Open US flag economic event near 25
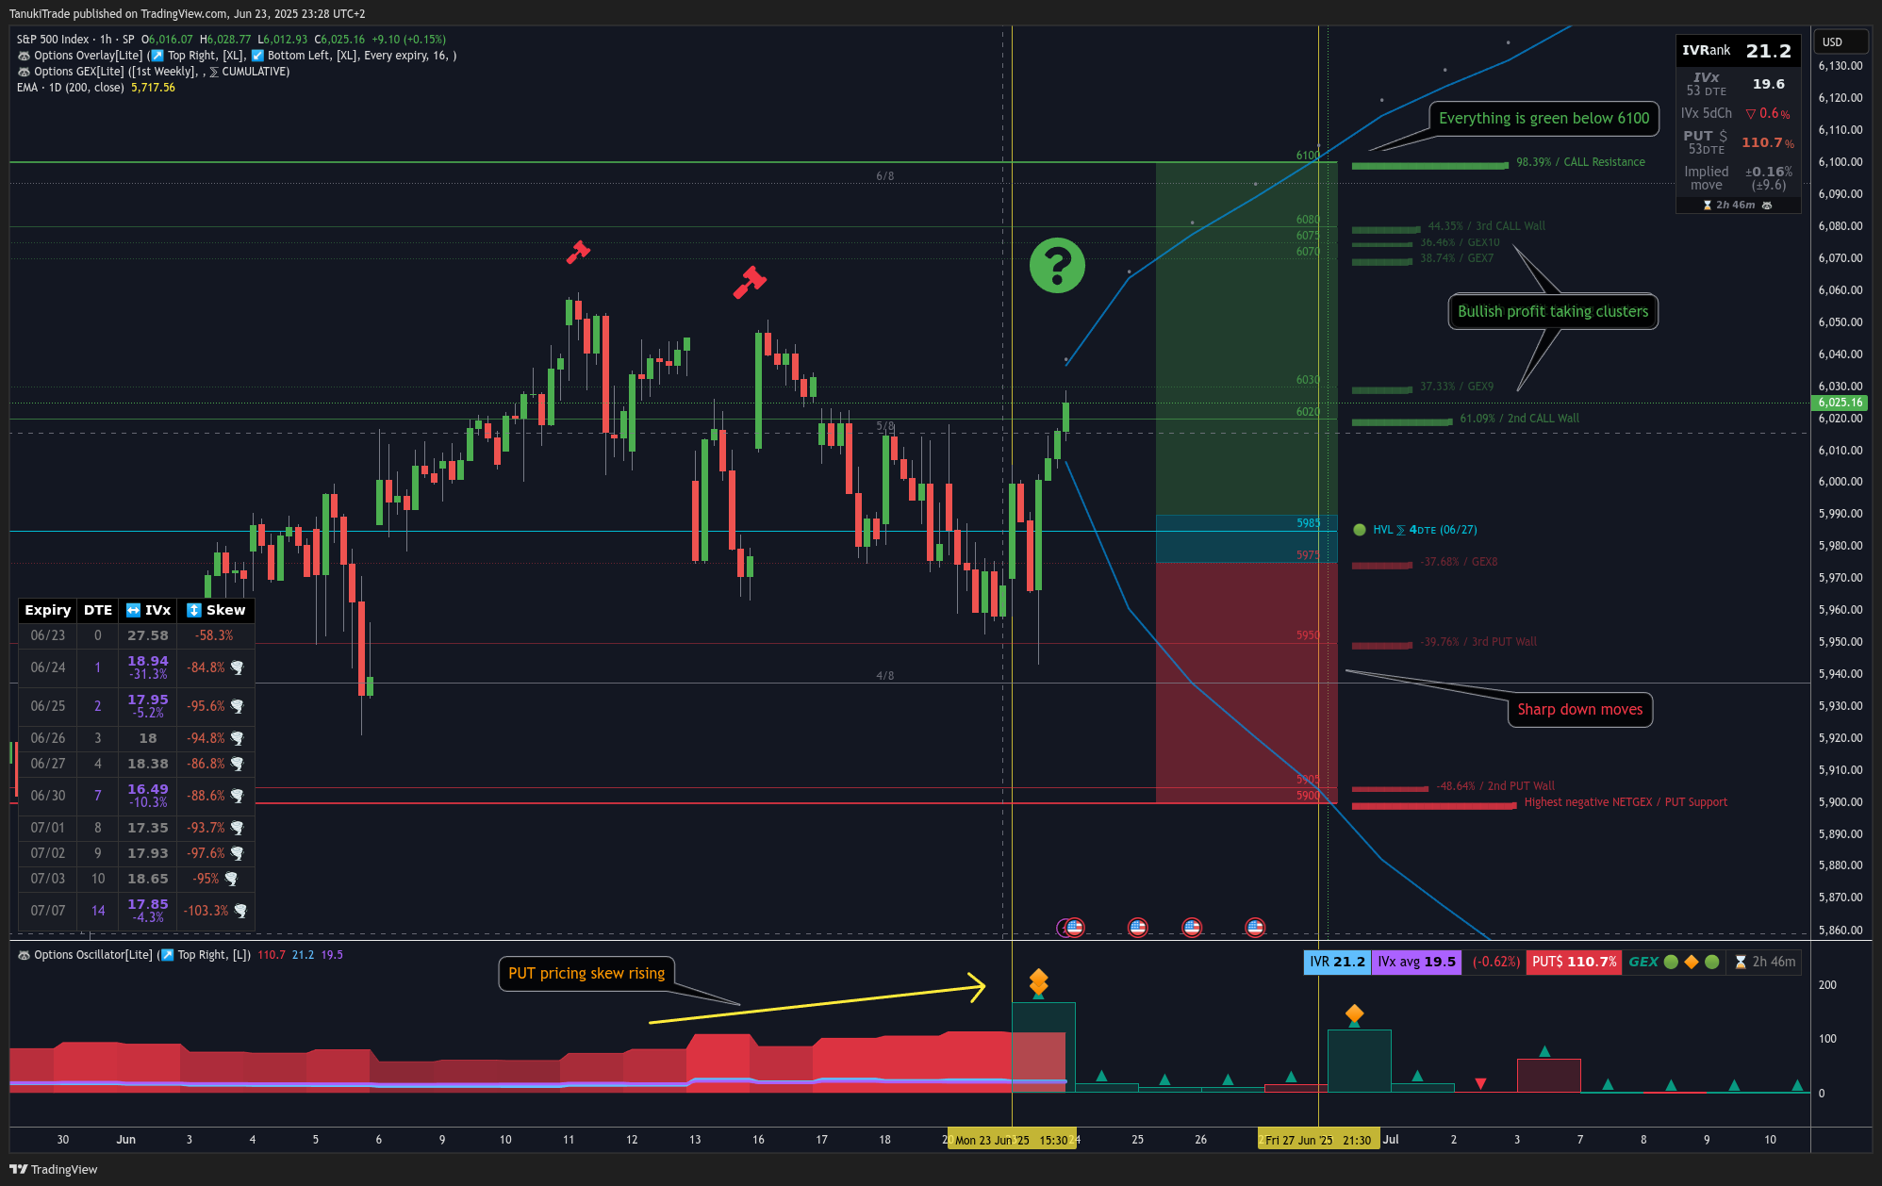 tap(1137, 928)
